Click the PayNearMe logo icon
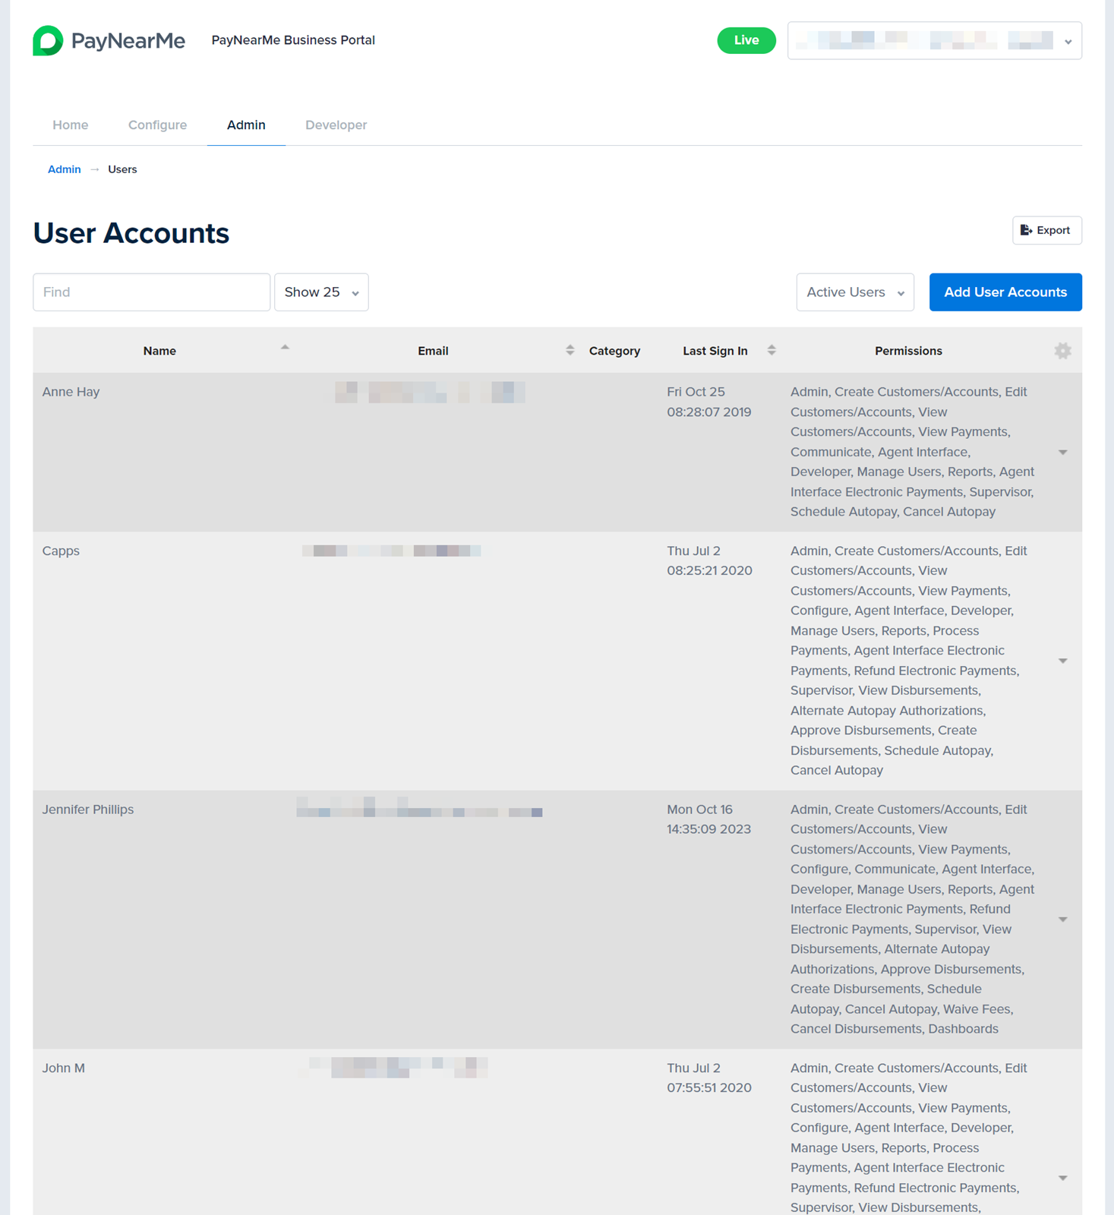The height and width of the screenshot is (1215, 1114). click(x=48, y=40)
